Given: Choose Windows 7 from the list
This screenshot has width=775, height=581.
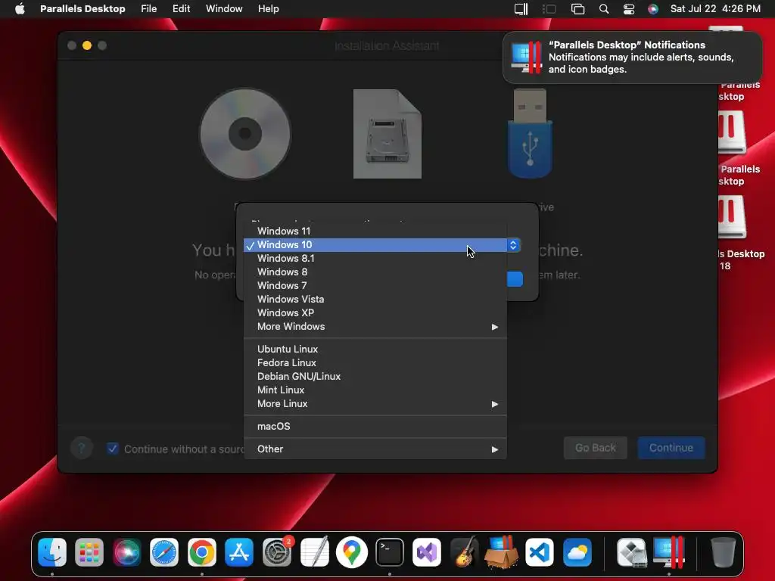Looking at the screenshot, I should (x=375, y=285).
